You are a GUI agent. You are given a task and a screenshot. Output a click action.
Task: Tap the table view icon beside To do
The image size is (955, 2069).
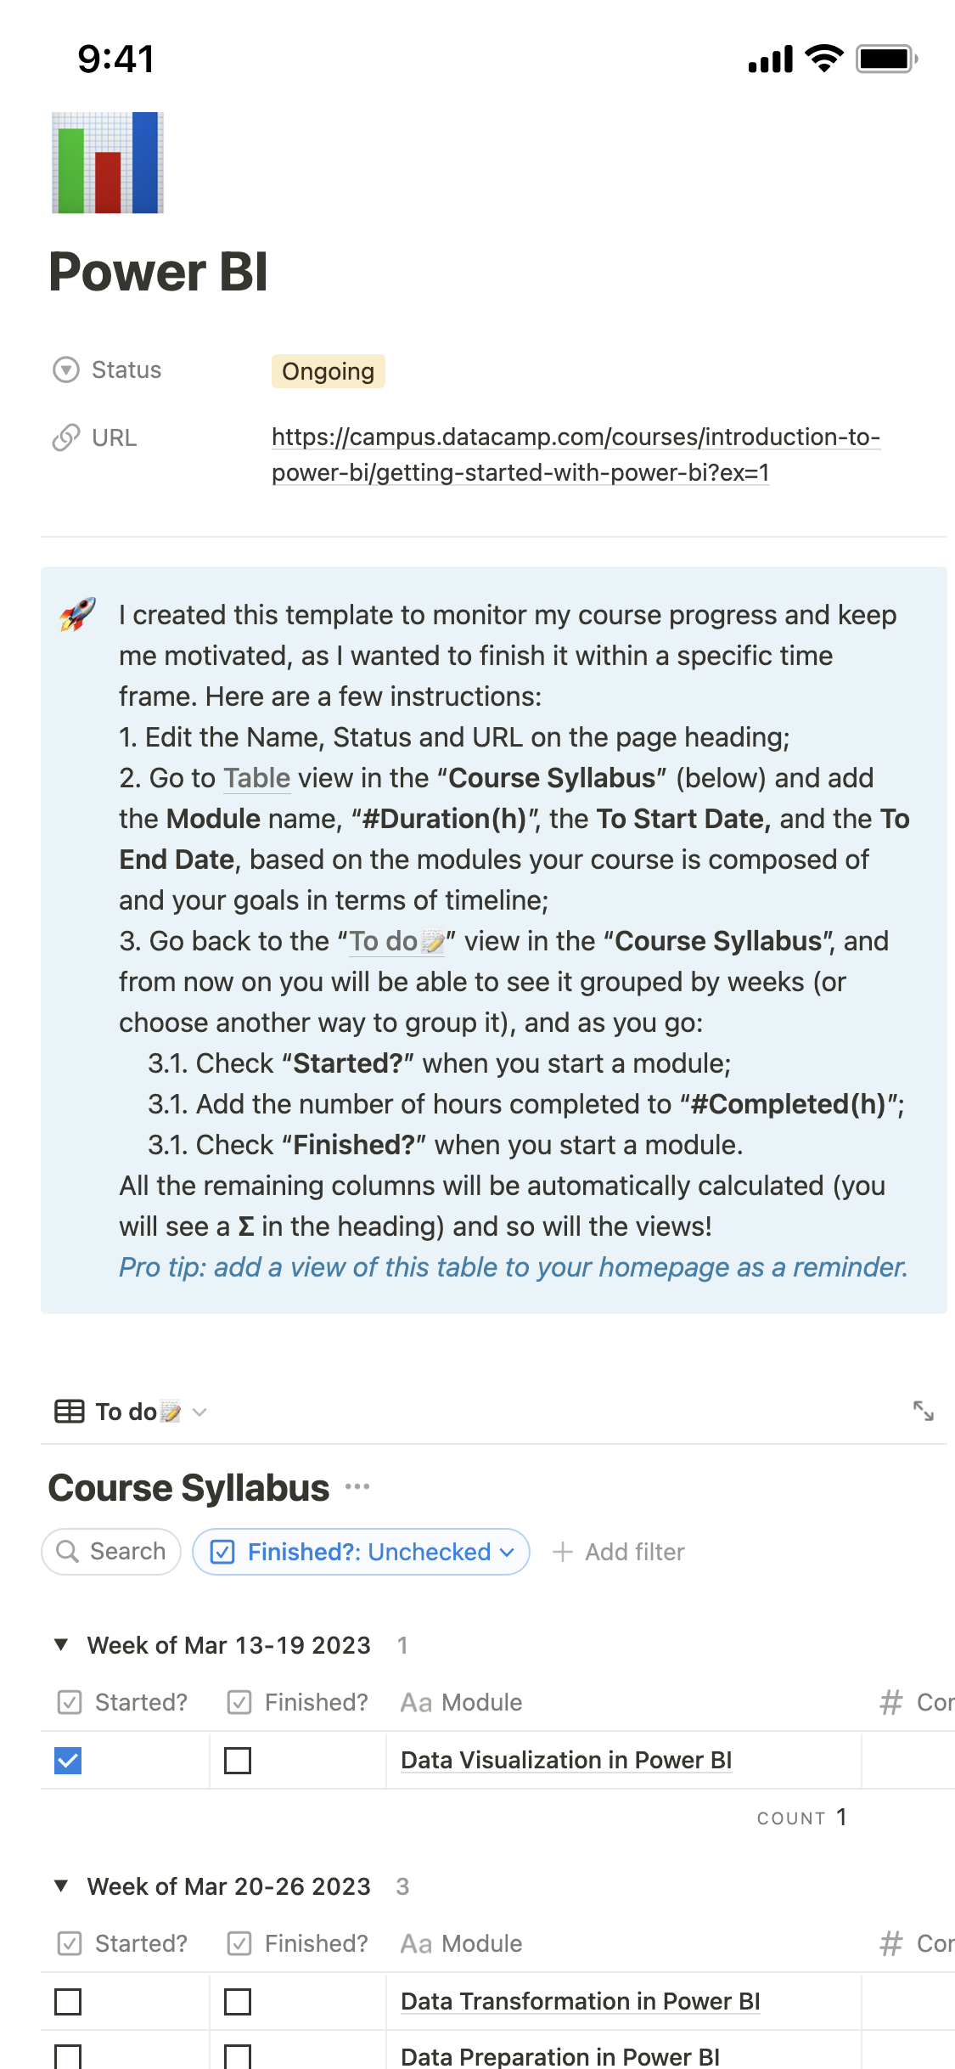point(70,1412)
